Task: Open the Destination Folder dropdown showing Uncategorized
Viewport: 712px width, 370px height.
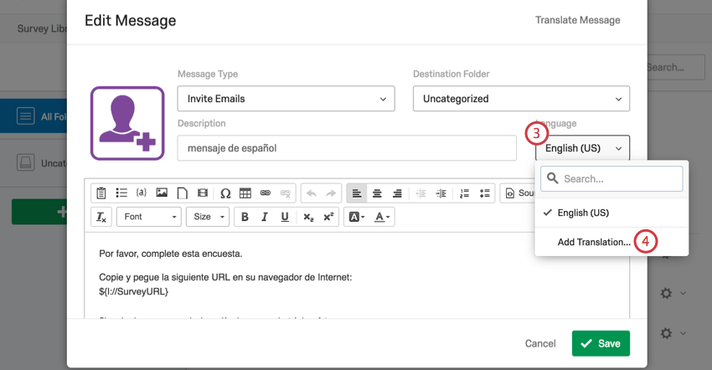Action: [521, 99]
